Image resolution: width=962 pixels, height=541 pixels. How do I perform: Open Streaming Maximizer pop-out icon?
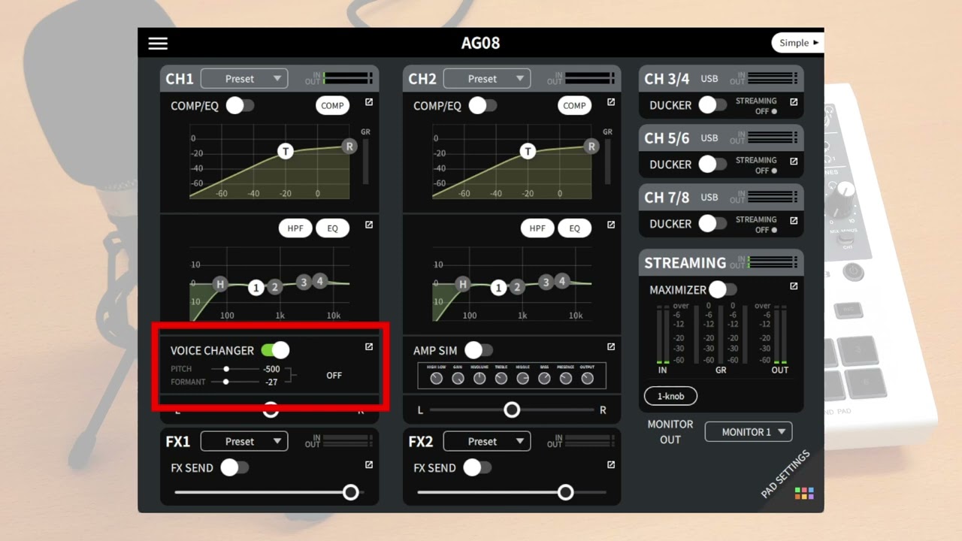tap(794, 286)
